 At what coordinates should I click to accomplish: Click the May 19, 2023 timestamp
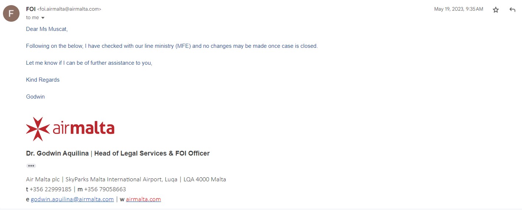click(458, 9)
